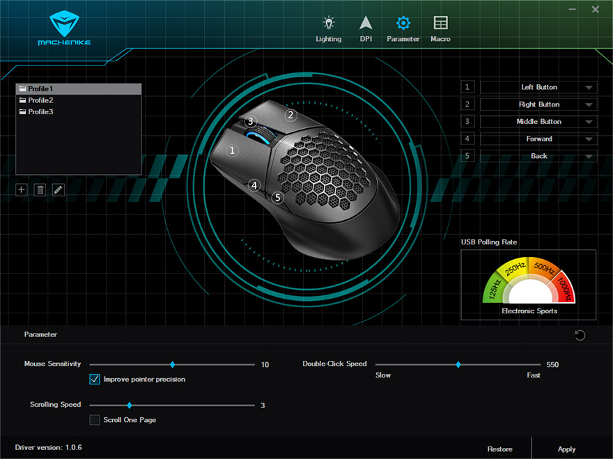Click the Electronic Sports label
The width and height of the screenshot is (613, 459).
coord(529,311)
